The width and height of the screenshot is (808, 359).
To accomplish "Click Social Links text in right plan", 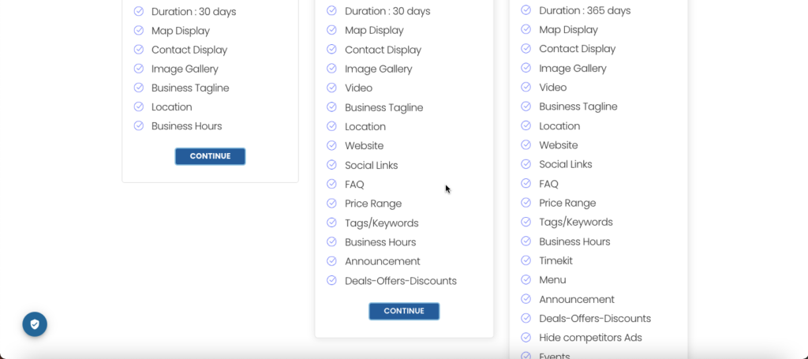I will (566, 164).
